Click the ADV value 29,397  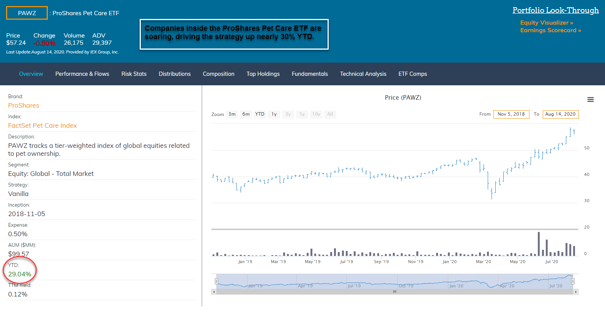(102, 43)
